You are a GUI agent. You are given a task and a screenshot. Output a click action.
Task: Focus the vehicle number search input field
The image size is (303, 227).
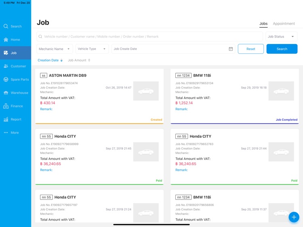[x=150, y=36]
